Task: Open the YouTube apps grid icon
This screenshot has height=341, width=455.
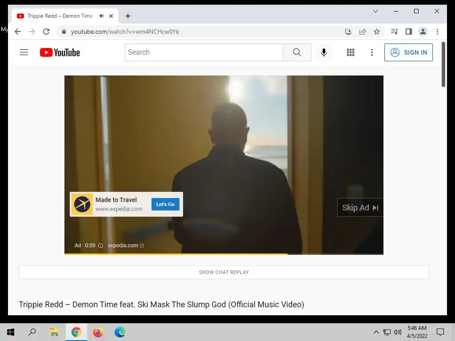Action: point(350,52)
